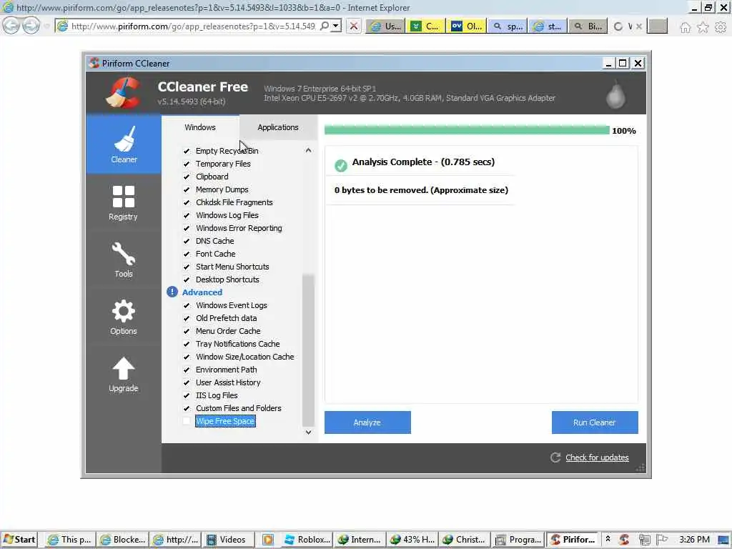Uncheck Memory Dumps
732x549 pixels.
[x=187, y=189]
